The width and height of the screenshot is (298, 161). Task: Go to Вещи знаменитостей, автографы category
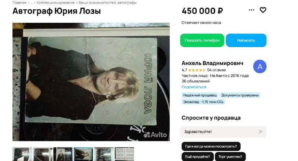tap(108, 3)
